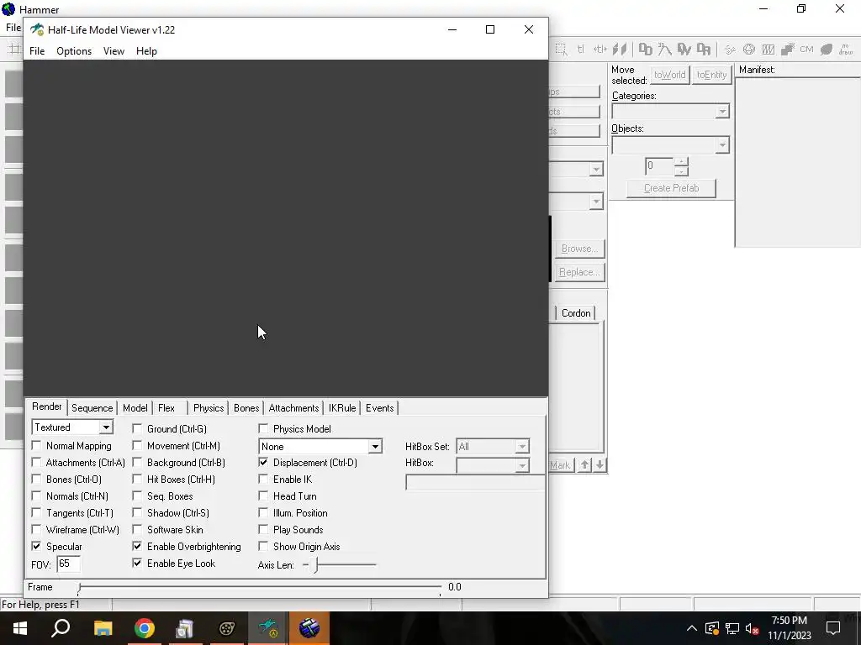Uncheck Displacement (Ctrl-D)

[x=263, y=463]
